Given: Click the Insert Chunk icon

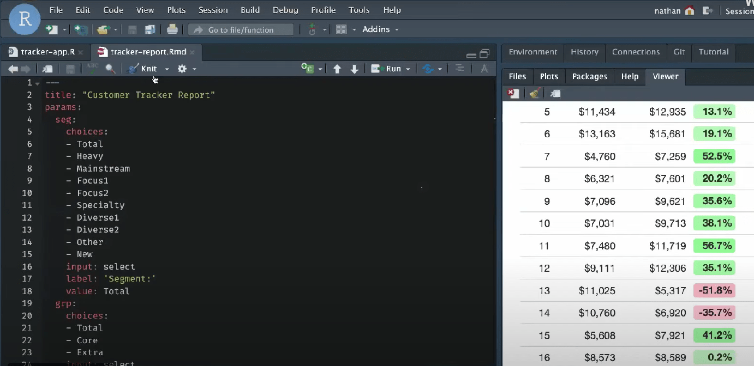Looking at the screenshot, I should coord(308,69).
